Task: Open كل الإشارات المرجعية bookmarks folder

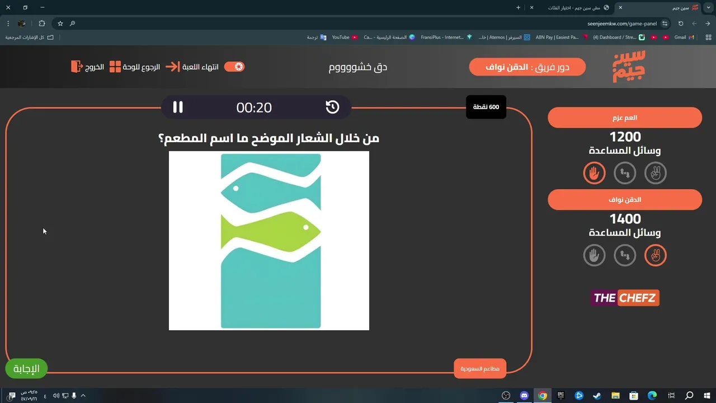Action: pyautogui.click(x=30, y=38)
